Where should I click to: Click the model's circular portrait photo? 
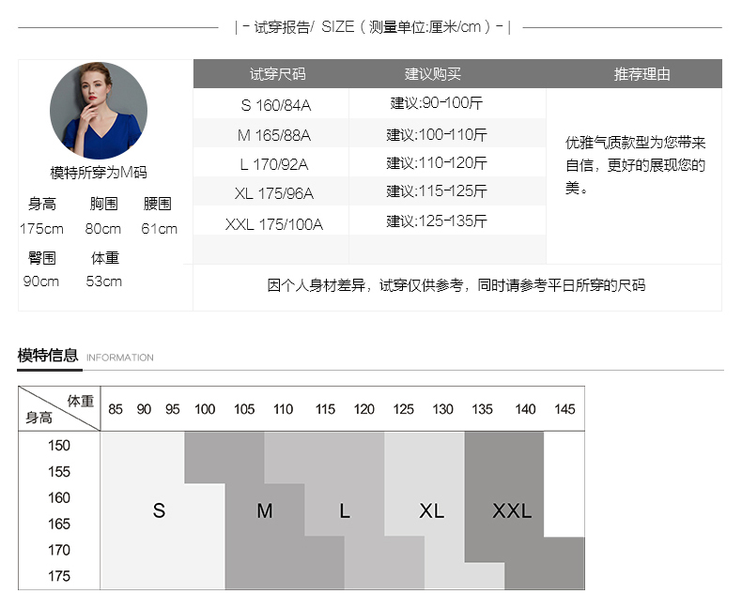pos(98,110)
